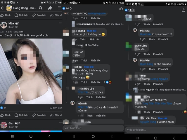Toggle Thích on Nhật Tài's comment
Screen dimensions: 187x140
click(84, 82)
